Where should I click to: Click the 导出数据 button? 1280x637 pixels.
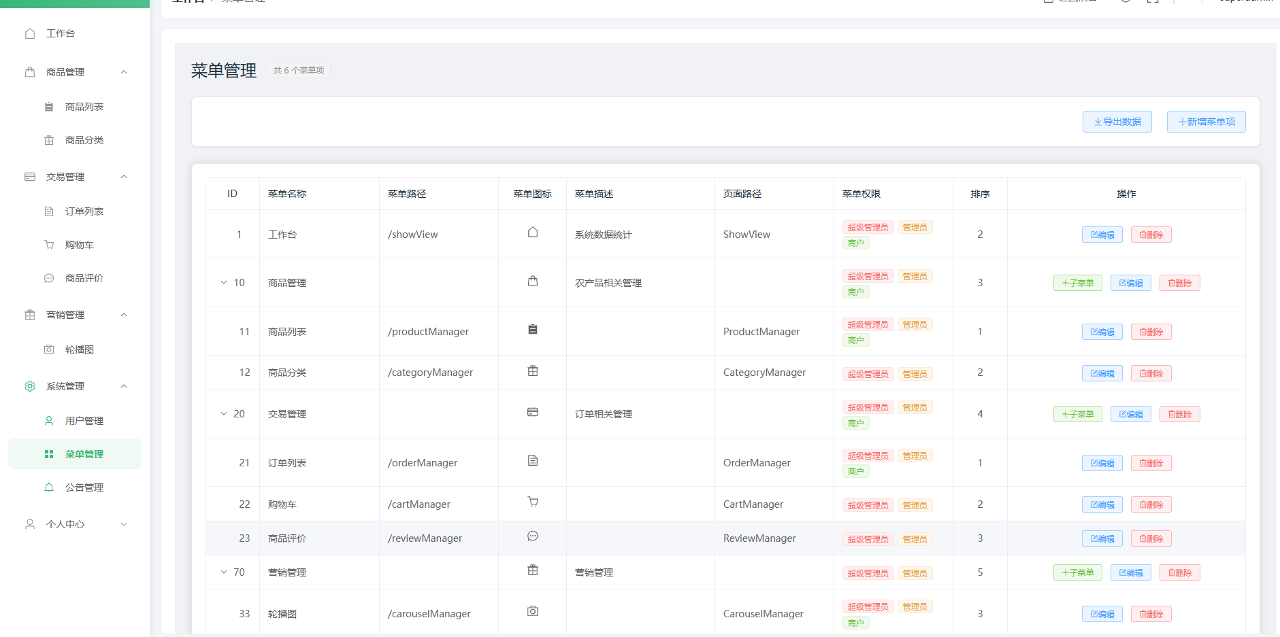click(x=1117, y=122)
